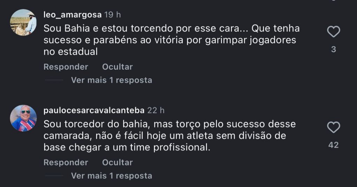Hide leo_amargosa's comment with Ocultar
The width and height of the screenshot is (357, 187).
tap(117, 67)
